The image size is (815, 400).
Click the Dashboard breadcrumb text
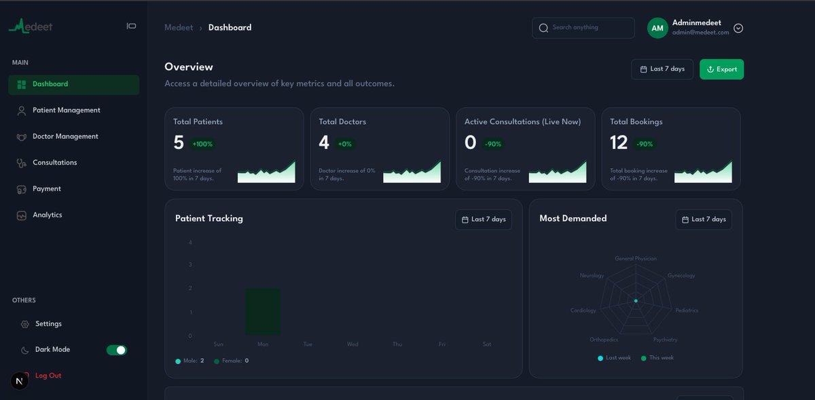230,28
